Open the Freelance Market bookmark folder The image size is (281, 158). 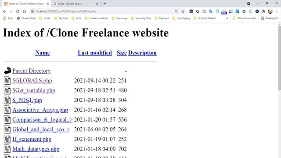click(x=97, y=18)
